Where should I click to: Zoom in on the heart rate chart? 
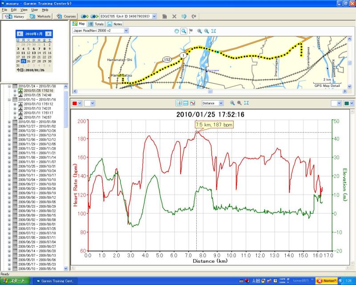point(232,103)
